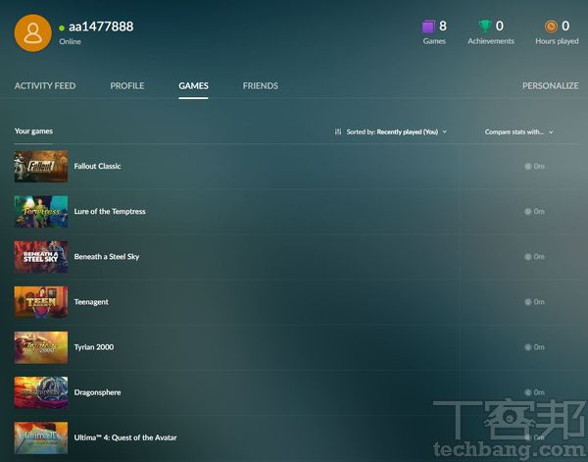Click the orange Hours played clock icon
The image size is (588, 462).
551,26
